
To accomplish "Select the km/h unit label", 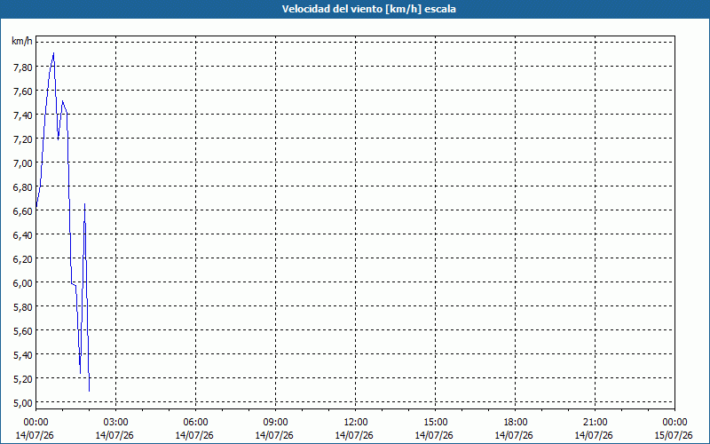I will tap(22, 41).
